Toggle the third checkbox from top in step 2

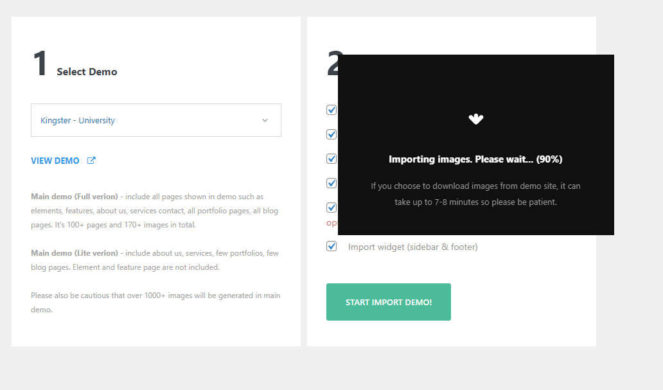tap(331, 159)
